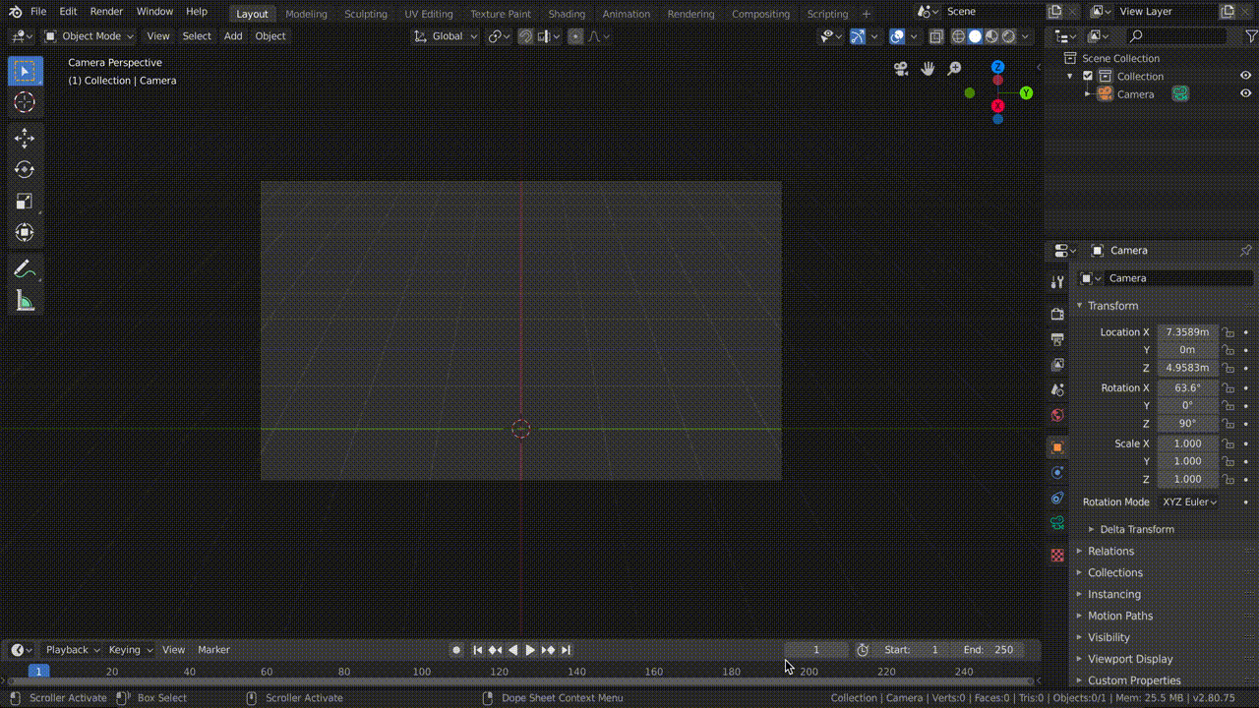Viewport: 1259px width, 708px height.
Task: Switch to the Sculpting workspace tab
Action: [x=365, y=14]
